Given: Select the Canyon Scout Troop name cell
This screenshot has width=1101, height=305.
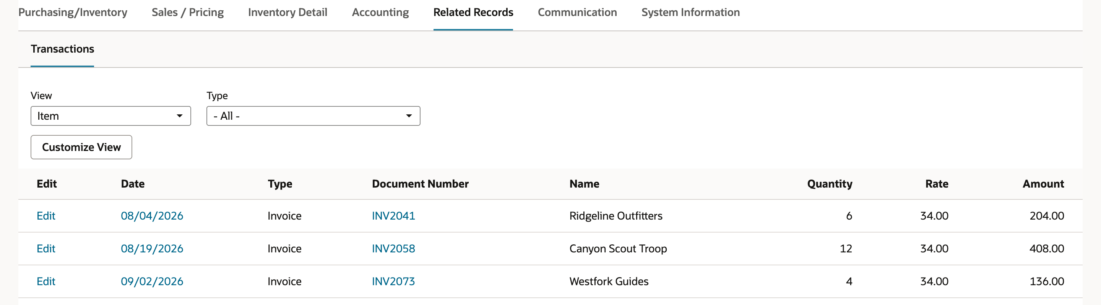Looking at the screenshot, I should [x=618, y=249].
